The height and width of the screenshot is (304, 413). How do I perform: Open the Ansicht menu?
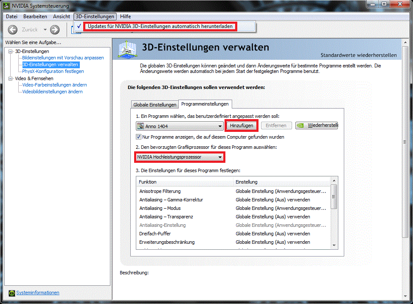pos(62,16)
